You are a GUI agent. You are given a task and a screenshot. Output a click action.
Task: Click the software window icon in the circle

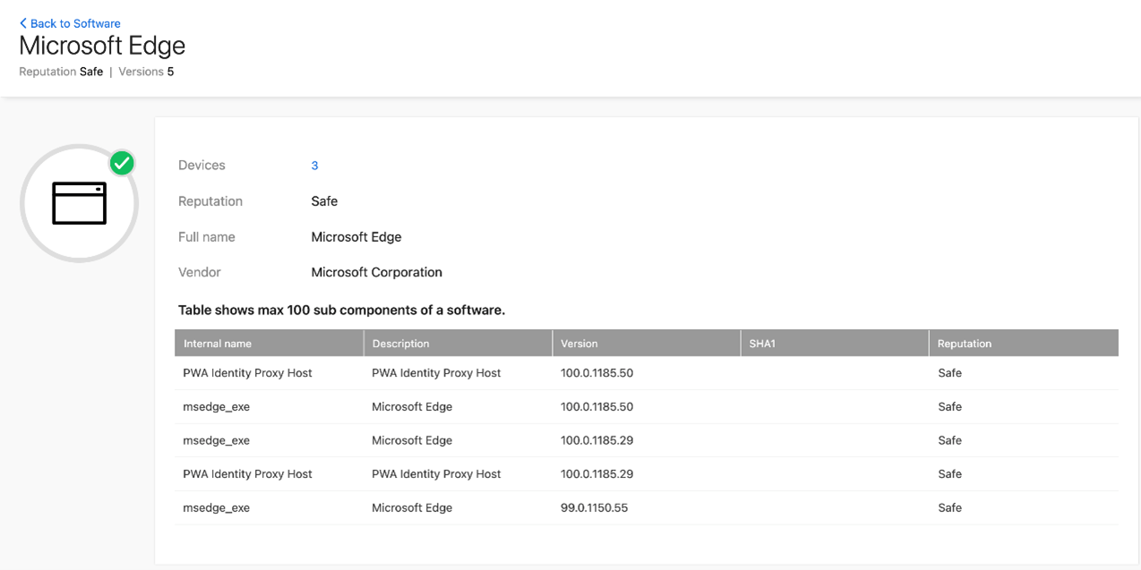click(79, 203)
